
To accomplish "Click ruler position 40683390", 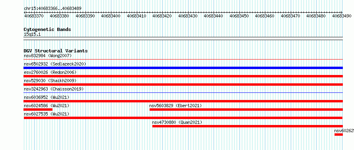I will (x=85, y=16).
